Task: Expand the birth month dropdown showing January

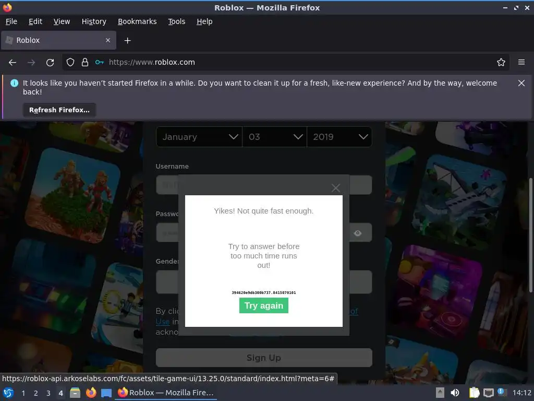Action: pyautogui.click(x=199, y=137)
